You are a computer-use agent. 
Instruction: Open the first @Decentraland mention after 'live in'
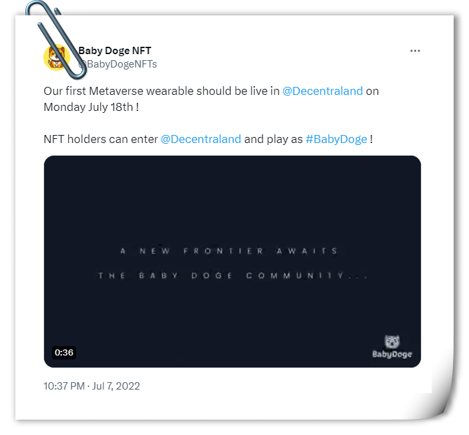(x=323, y=91)
